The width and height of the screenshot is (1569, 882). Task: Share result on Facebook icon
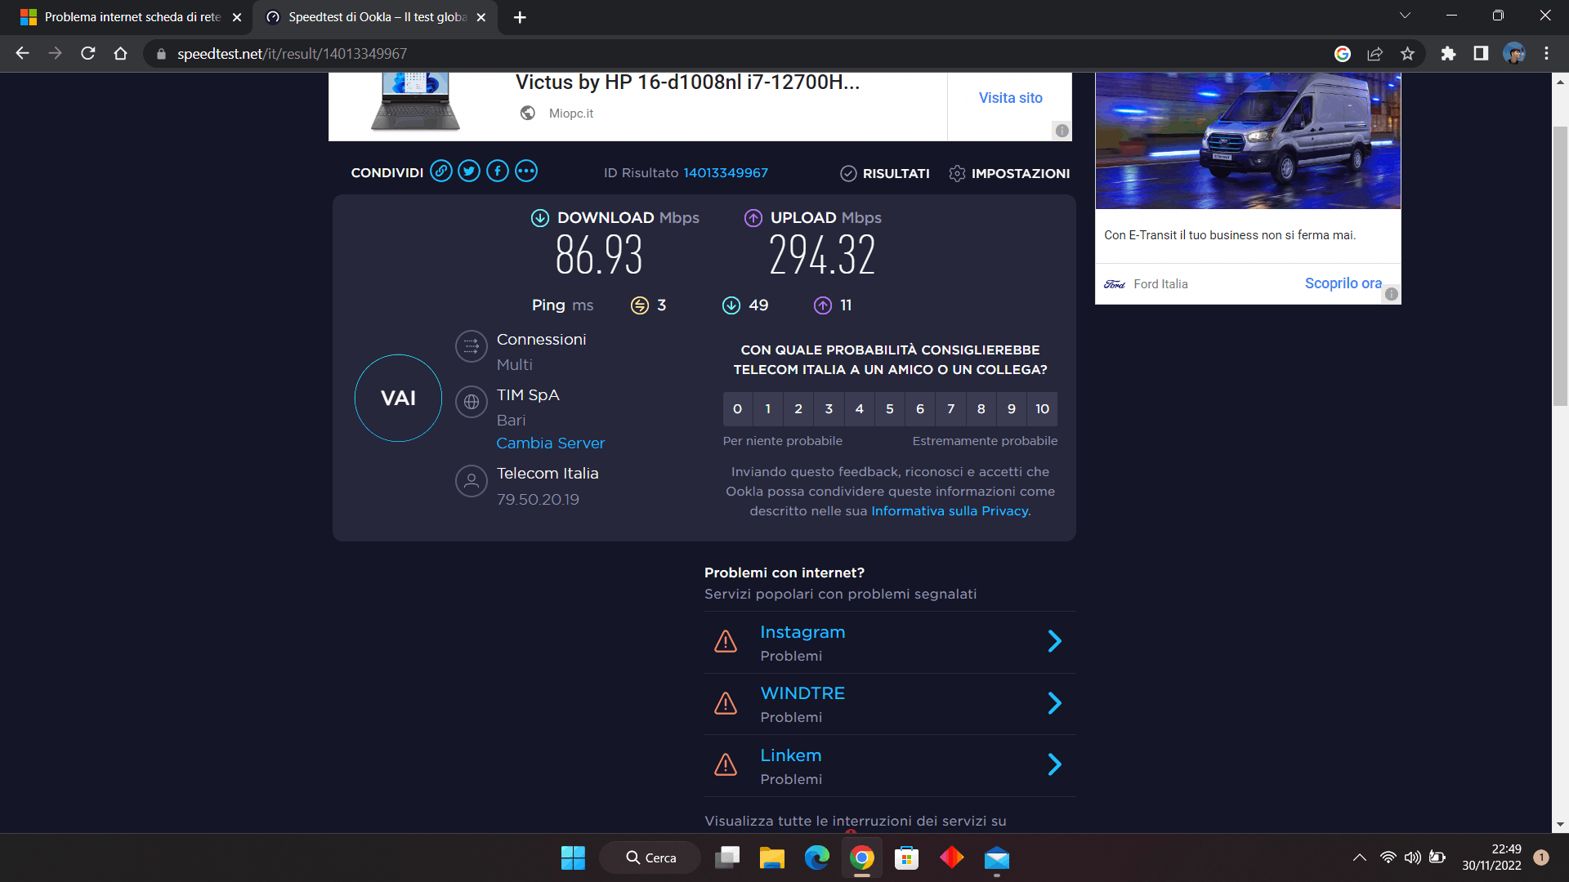pyautogui.click(x=498, y=171)
